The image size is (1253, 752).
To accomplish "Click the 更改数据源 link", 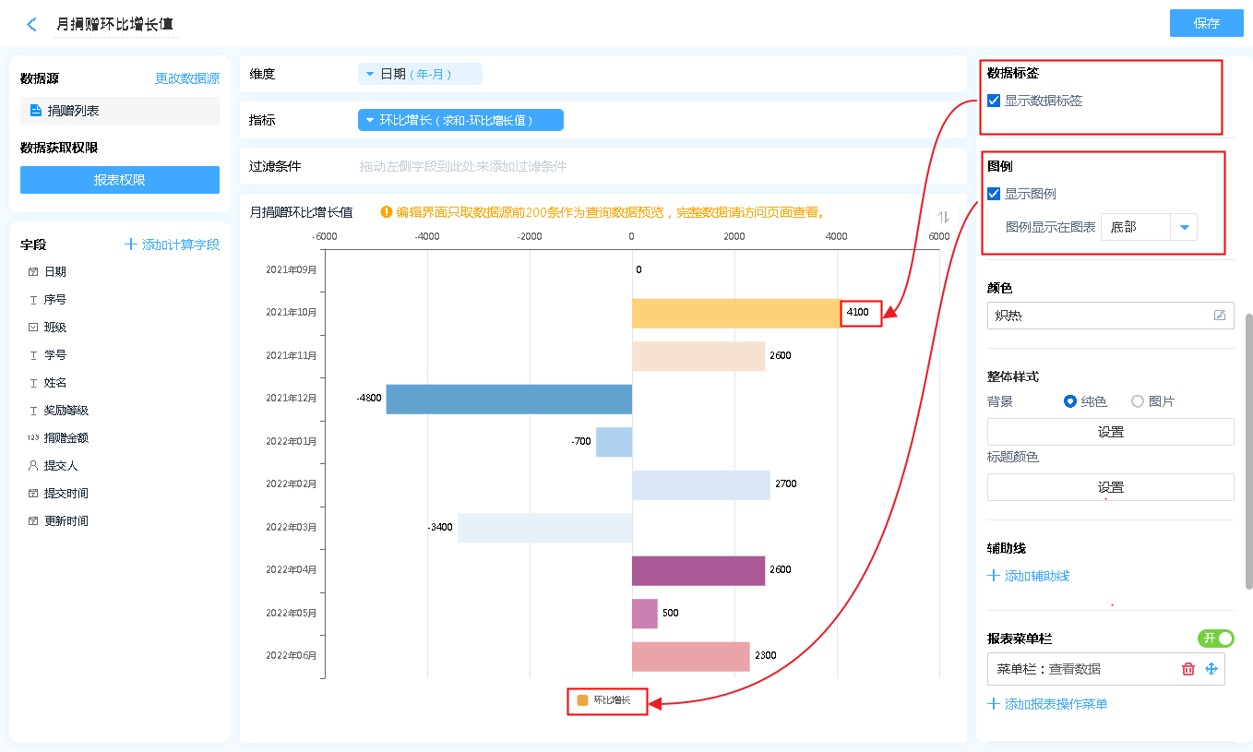I will click(187, 79).
